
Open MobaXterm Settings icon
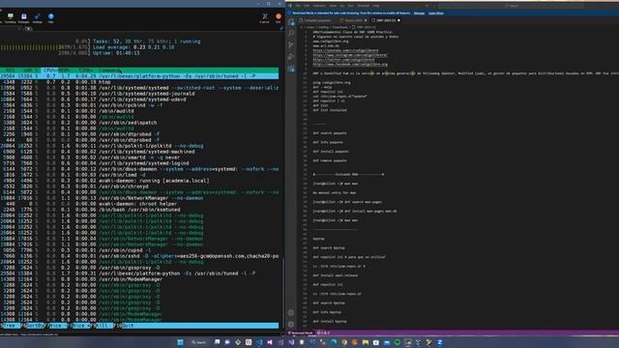(x=37, y=17)
